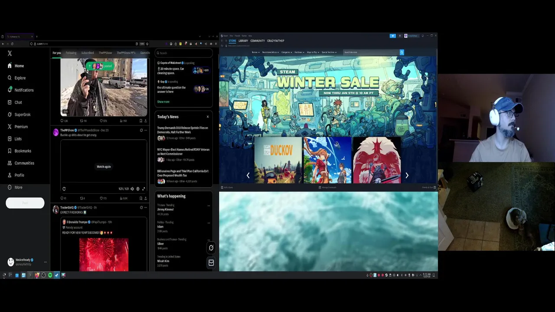The height and width of the screenshot is (312, 555).
Task: Reload page in the browser toolbar
Action: (x=12, y=44)
